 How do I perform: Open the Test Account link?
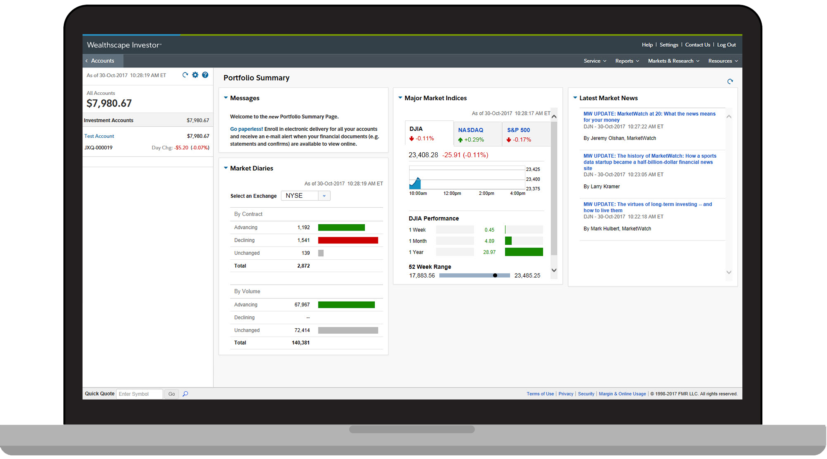(x=99, y=136)
